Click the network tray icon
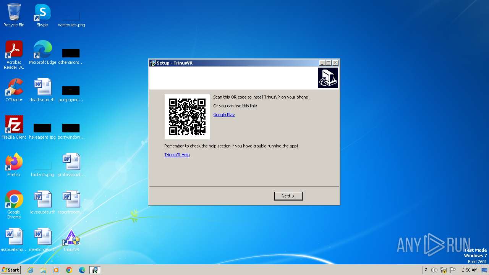 coord(444,270)
